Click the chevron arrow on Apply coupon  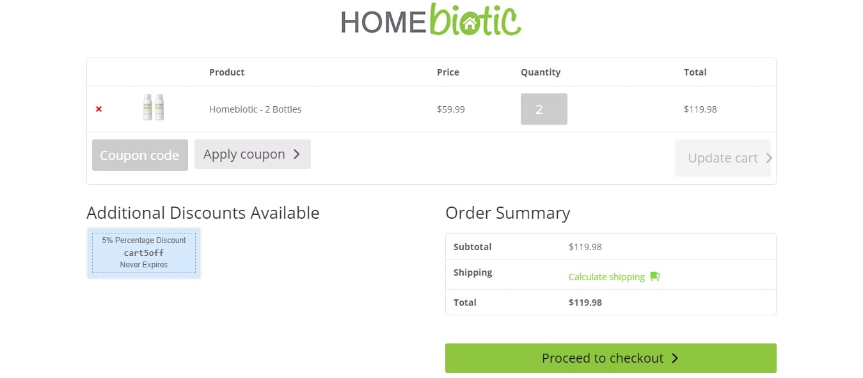pyautogui.click(x=297, y=154)
